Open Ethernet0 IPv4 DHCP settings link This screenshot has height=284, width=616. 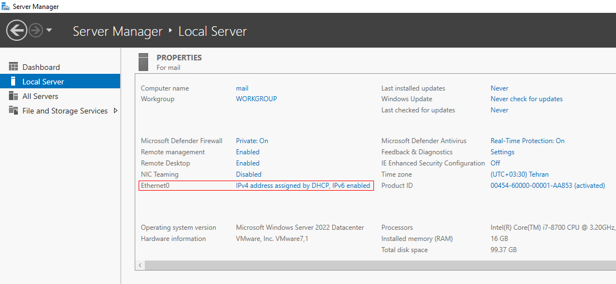point(303,186)
